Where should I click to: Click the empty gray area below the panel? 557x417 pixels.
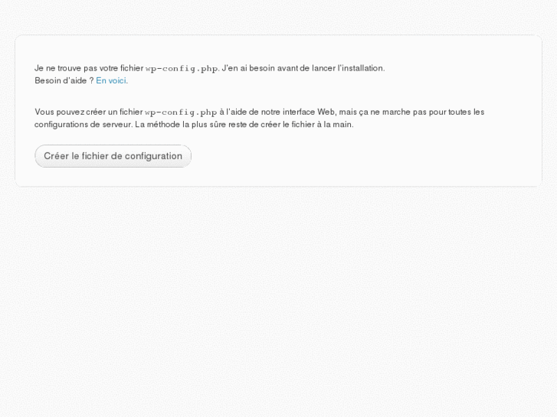click(x=278, y=306)
